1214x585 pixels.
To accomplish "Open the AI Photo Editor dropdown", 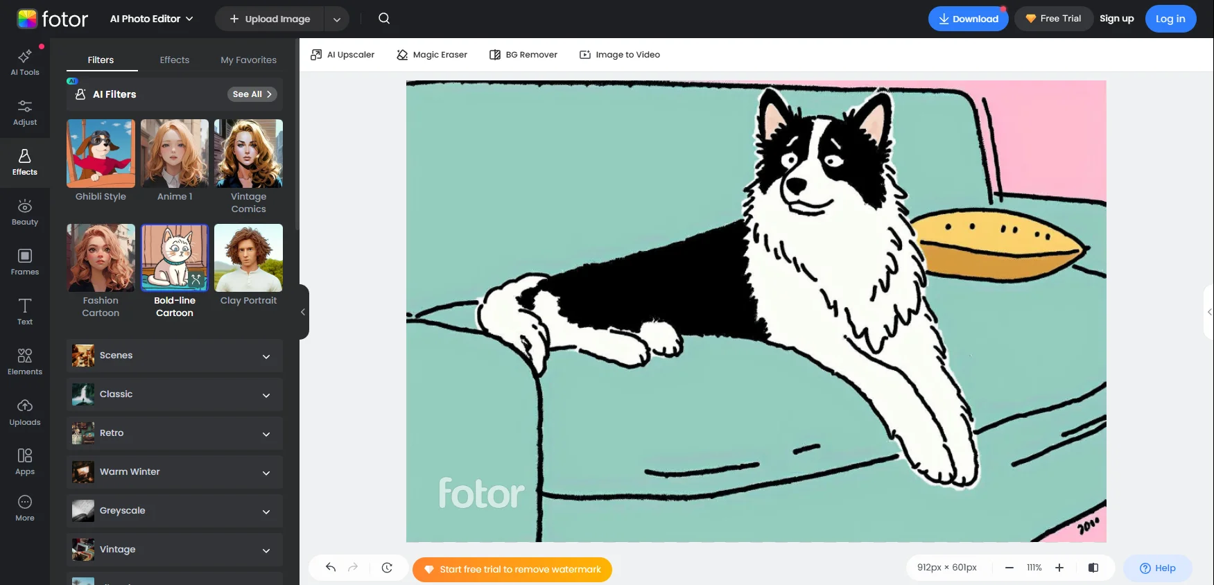I will click(x=151, y=19).
